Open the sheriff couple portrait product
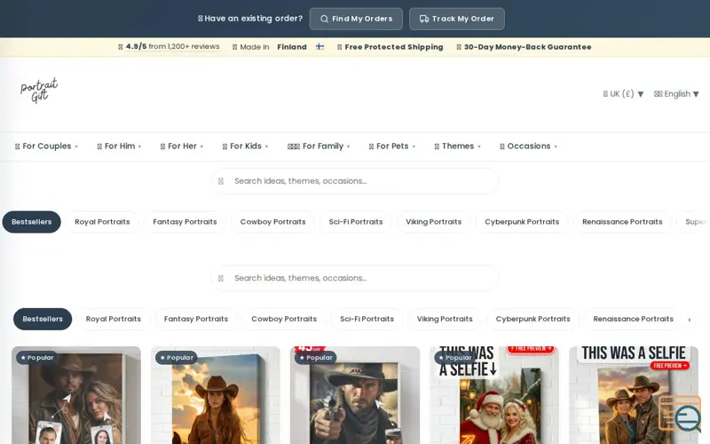 pos(634,396)
